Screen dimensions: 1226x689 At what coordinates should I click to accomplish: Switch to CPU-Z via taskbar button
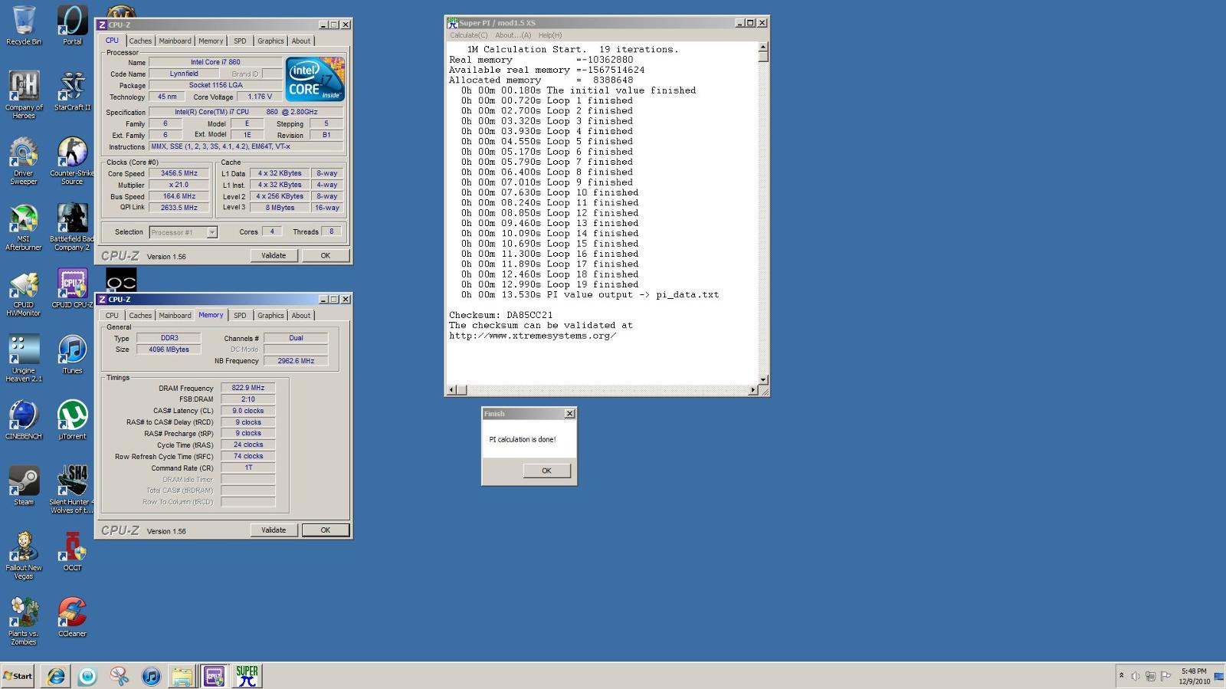pos(214,676)
